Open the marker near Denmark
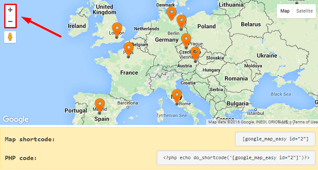The height and width of the screenshot is (170, 318). tap(171, 13)
